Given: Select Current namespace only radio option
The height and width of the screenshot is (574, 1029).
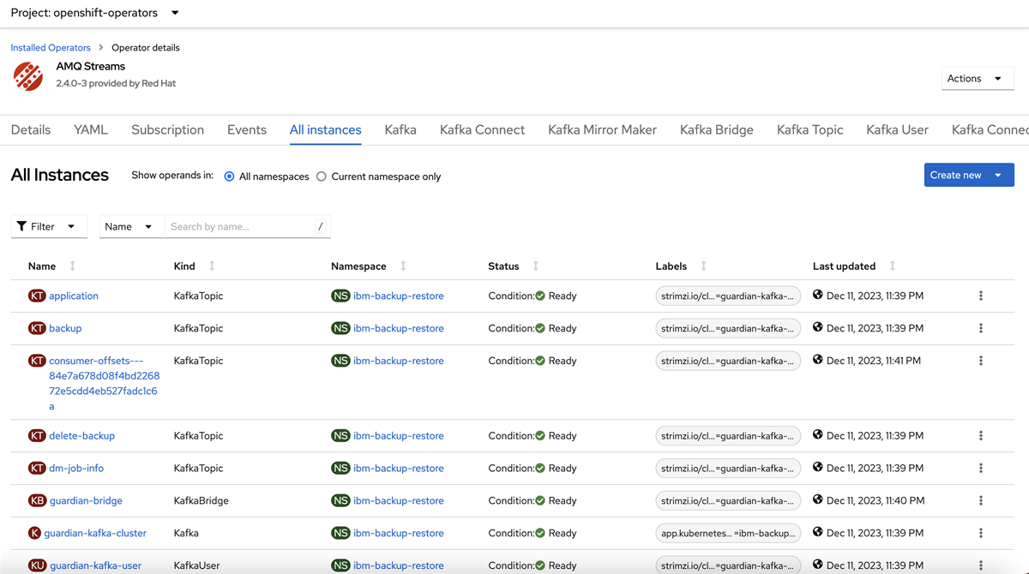Looking at the screenshot, I should (x=322, y=176).
